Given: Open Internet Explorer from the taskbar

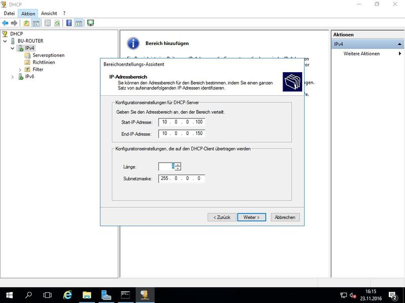Looking at the screenshot, I should [67, 294].
